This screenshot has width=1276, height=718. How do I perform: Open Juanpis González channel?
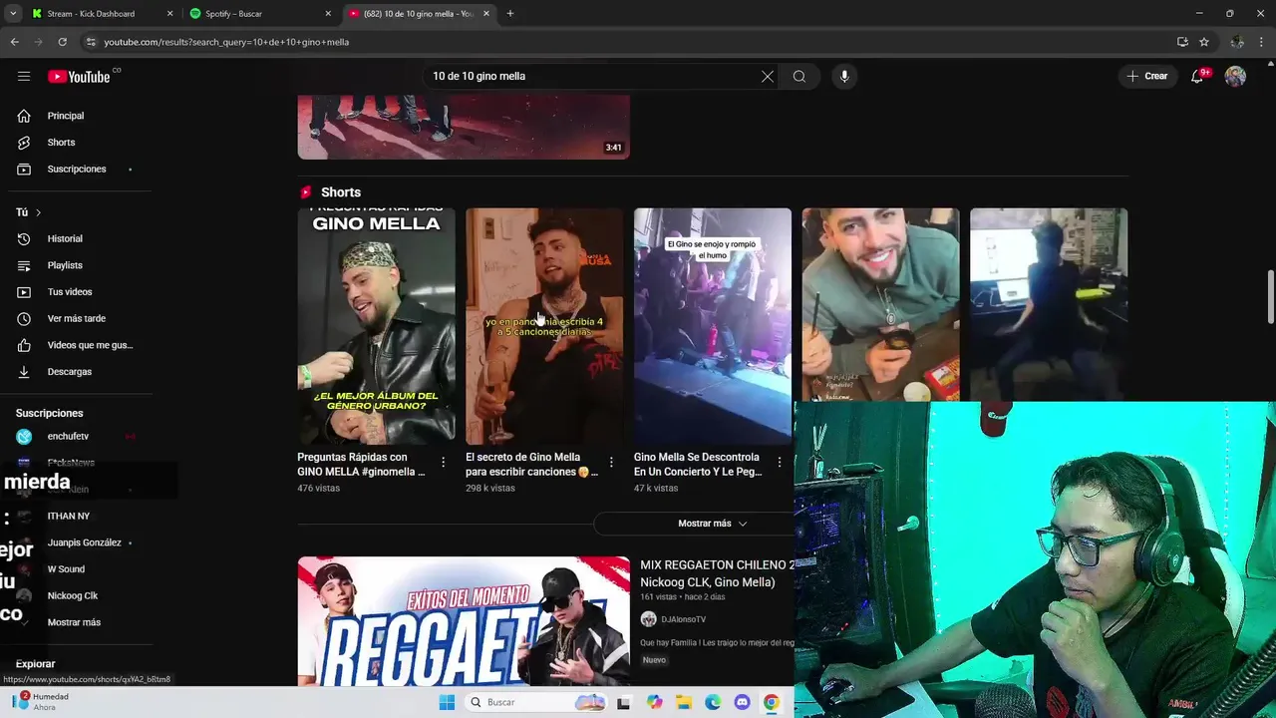84,542
